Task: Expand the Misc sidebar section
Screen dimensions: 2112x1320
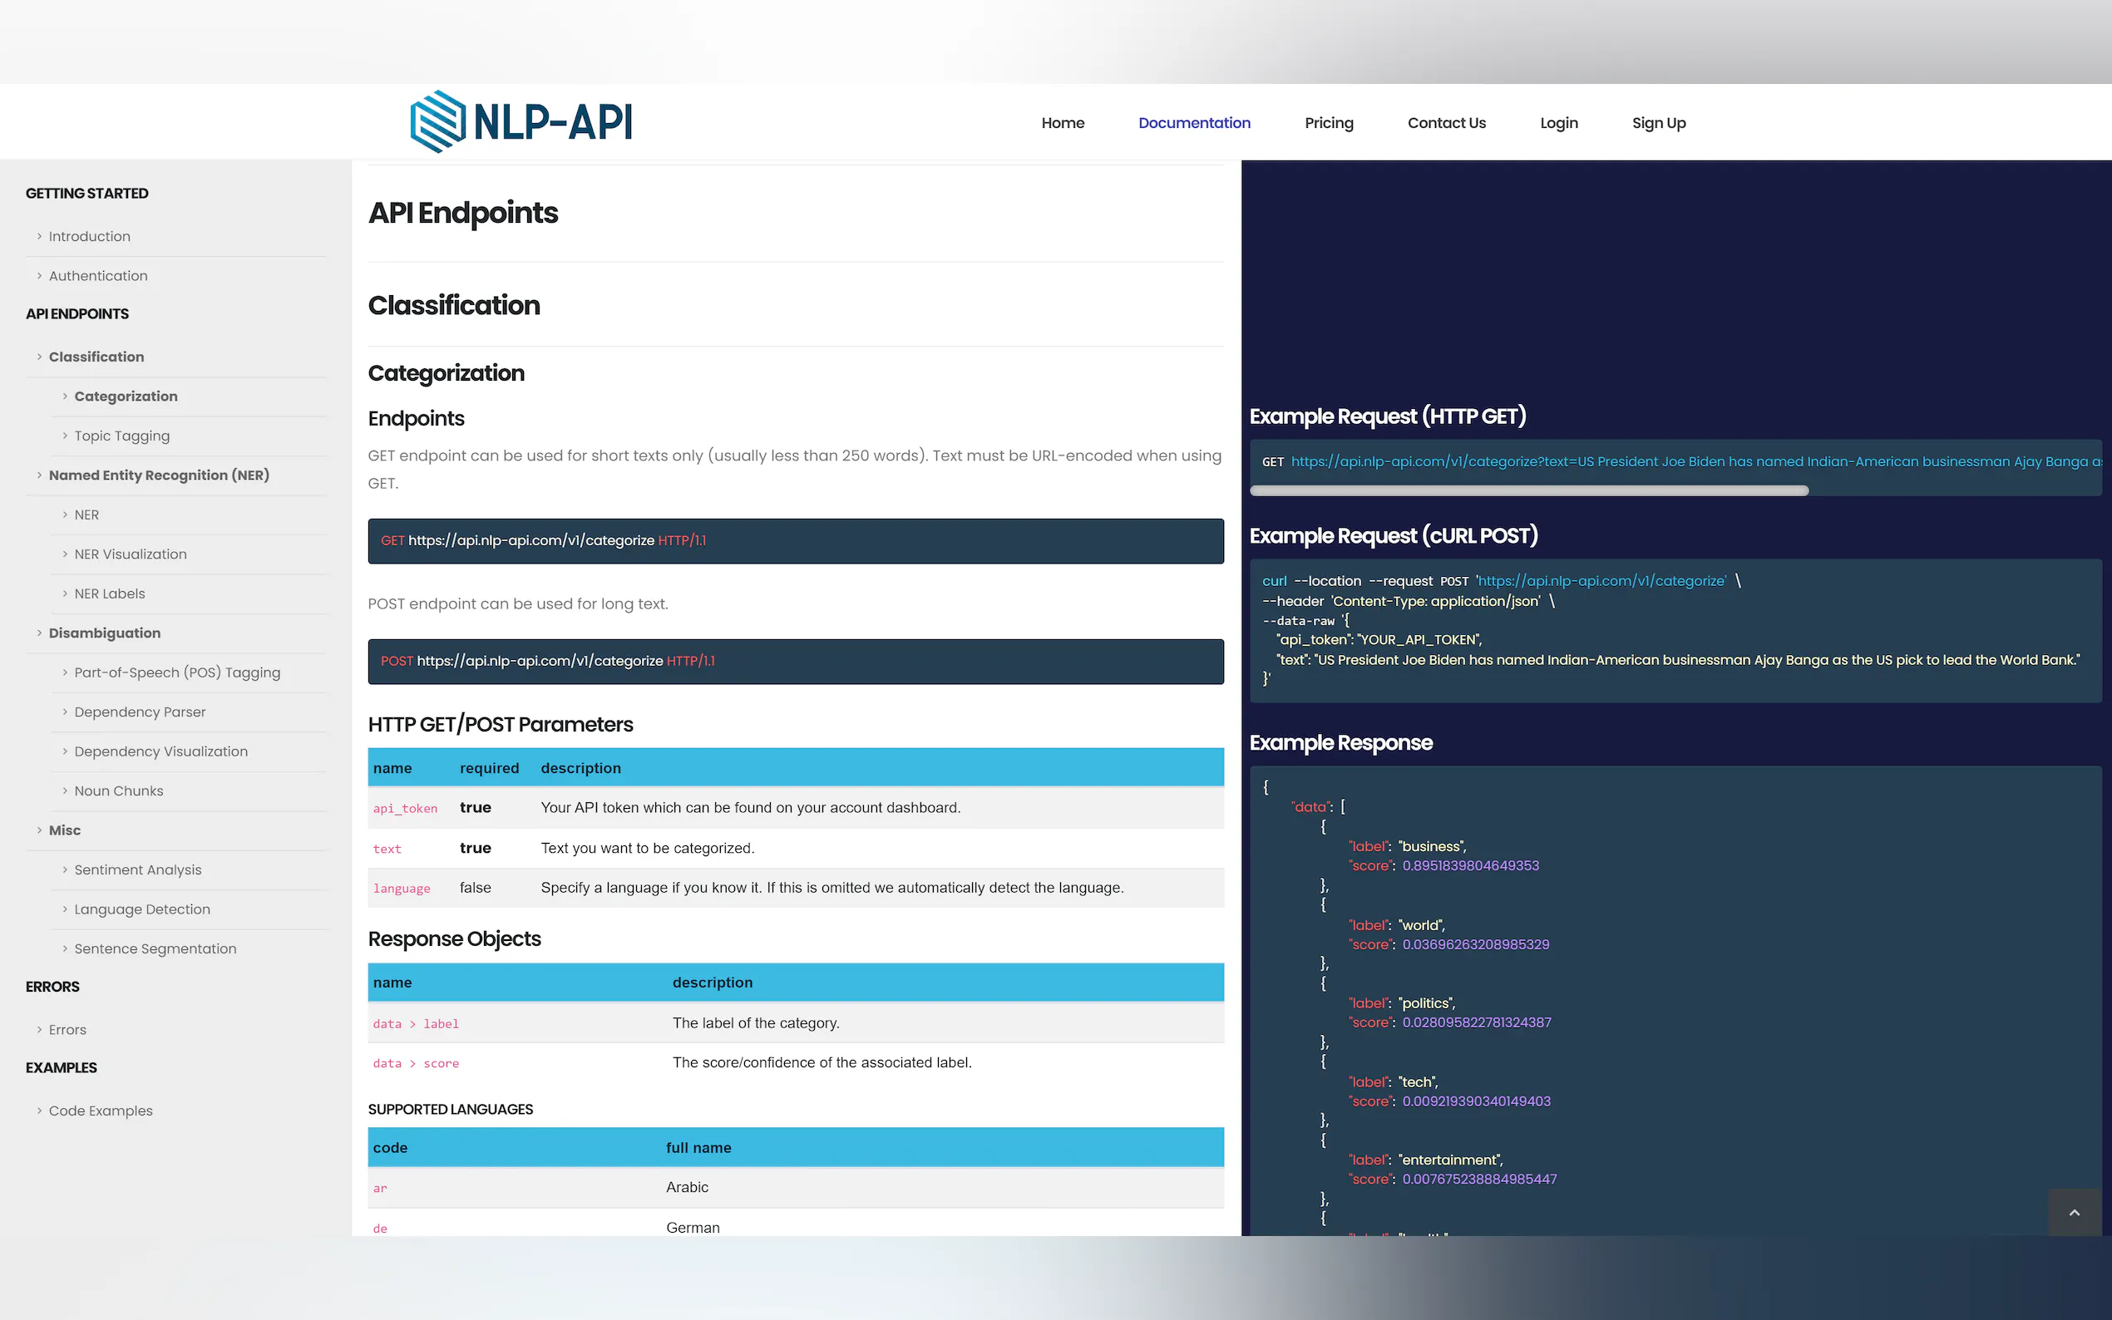Action: point(64,830)
